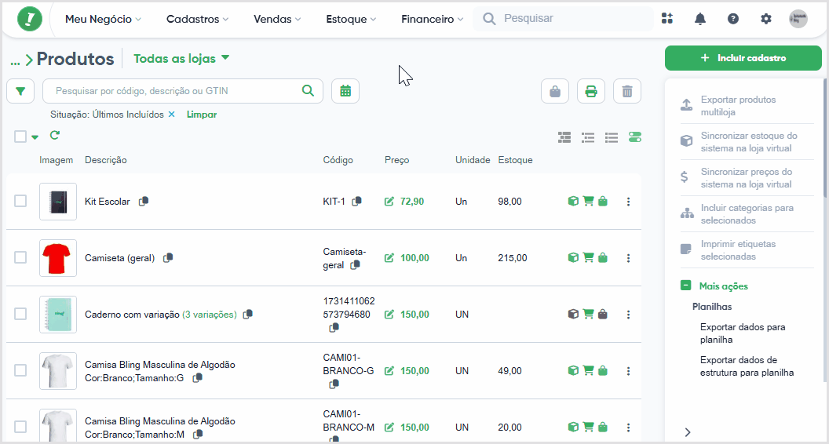This screenshot has height=444, width=829.
Task: Click the printer toolbar button
Action: pyautogui.click(x=591, y=92)
